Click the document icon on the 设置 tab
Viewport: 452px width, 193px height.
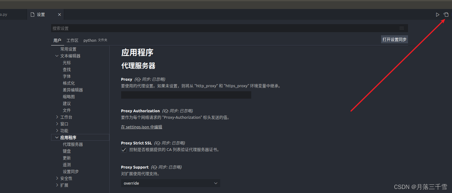[x=32, y=14]
